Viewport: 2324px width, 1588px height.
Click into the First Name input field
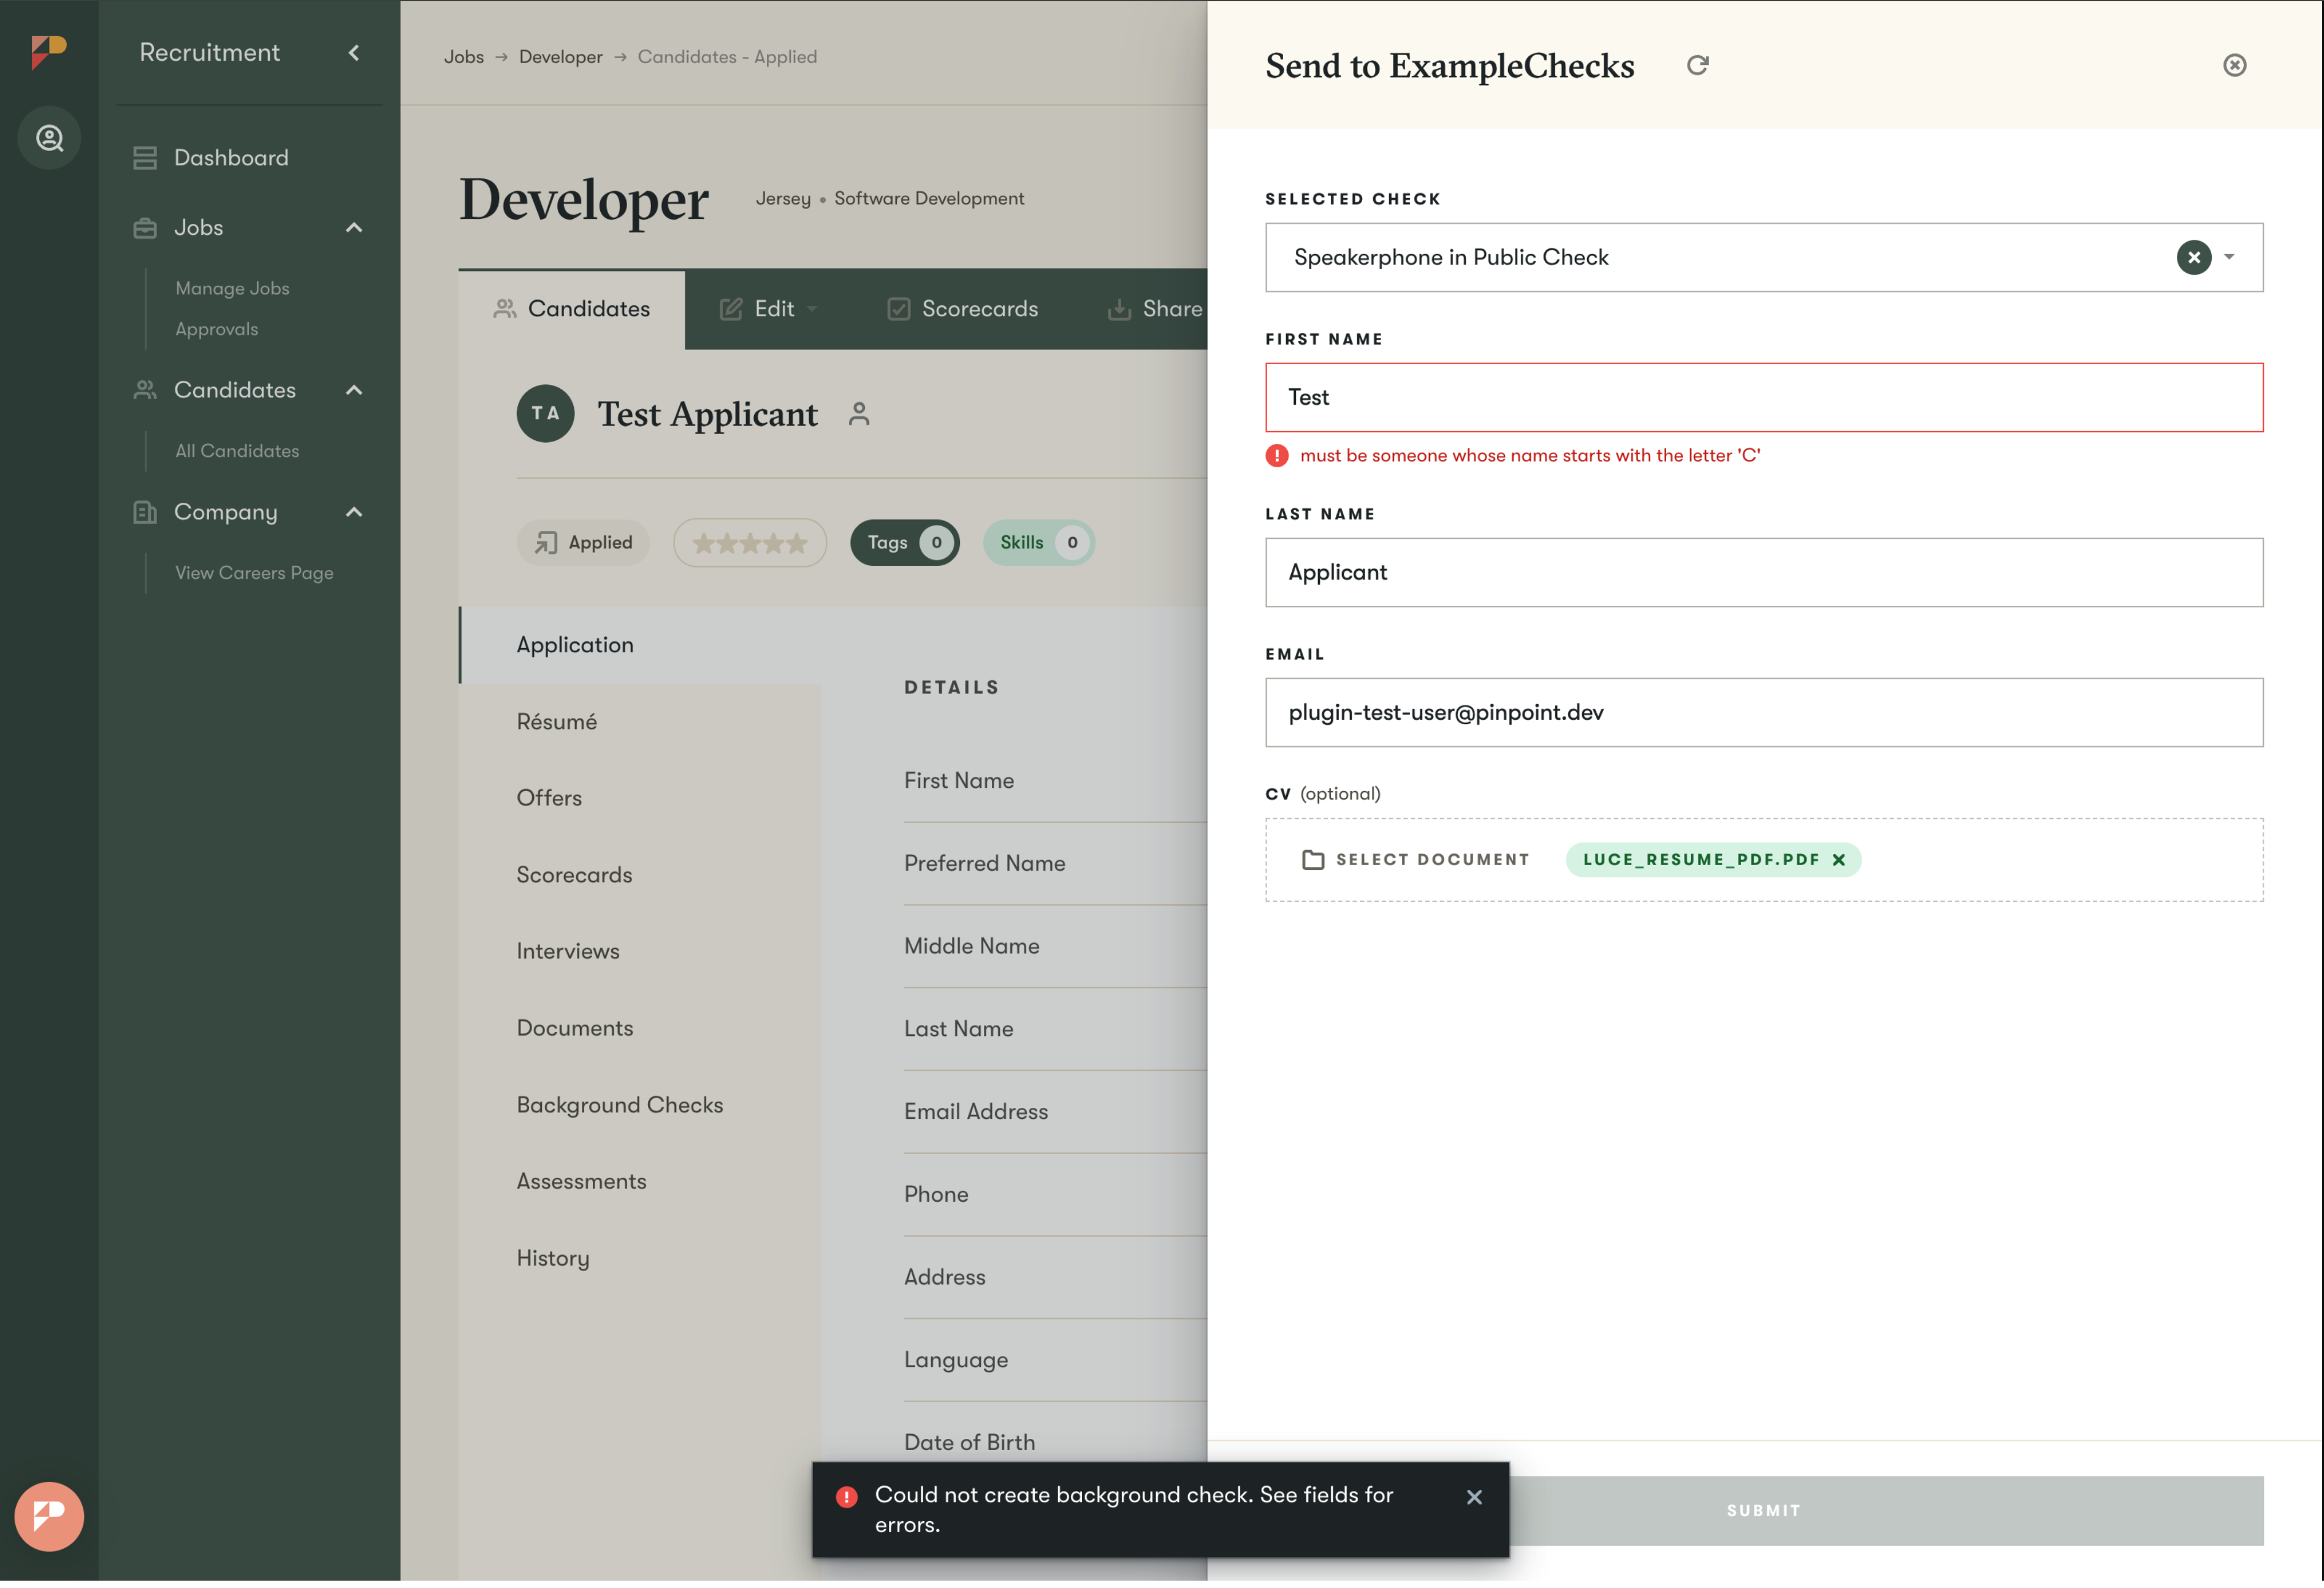(1763, 397)
